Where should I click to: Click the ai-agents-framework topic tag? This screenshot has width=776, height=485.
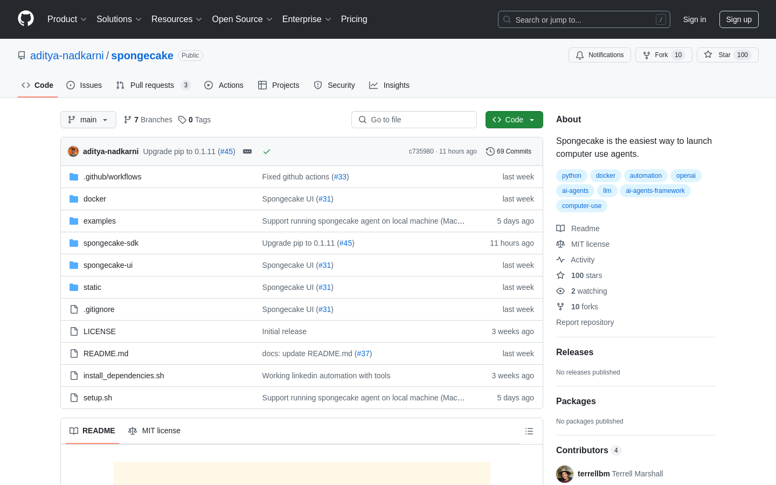[x=655, y=191]
